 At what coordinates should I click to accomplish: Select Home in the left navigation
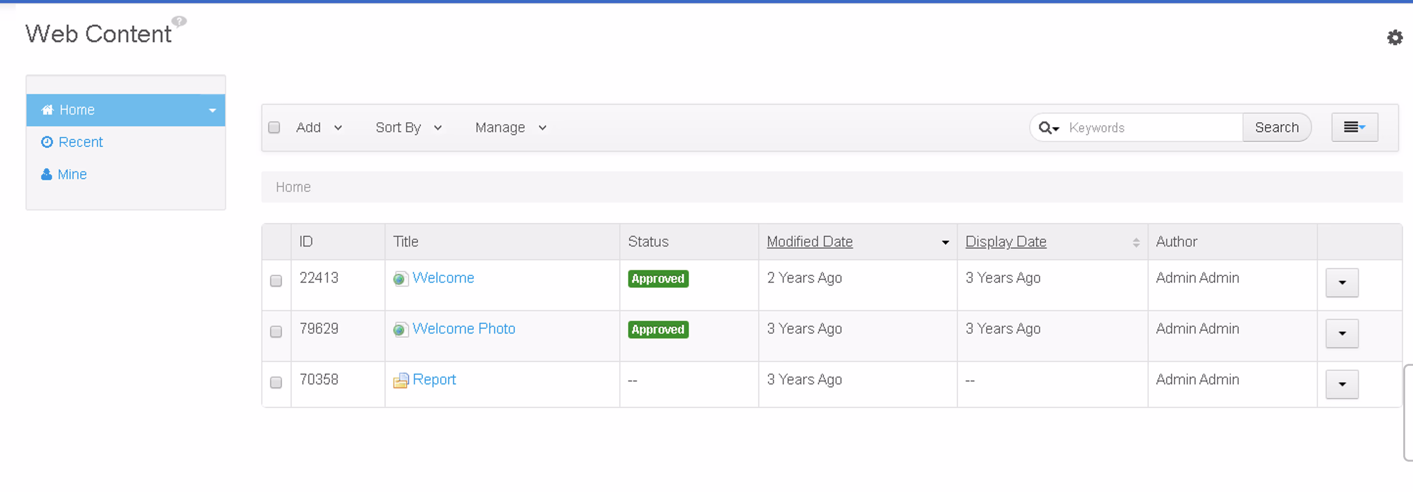(x=77, y=110)
